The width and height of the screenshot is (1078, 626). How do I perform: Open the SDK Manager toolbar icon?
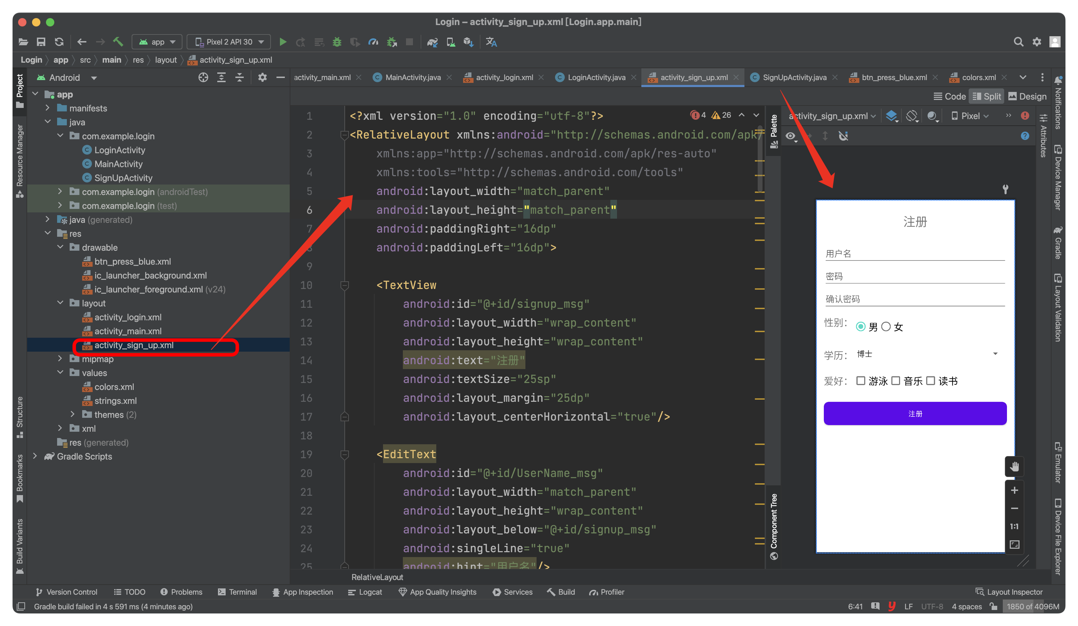(x=469, y=42)
